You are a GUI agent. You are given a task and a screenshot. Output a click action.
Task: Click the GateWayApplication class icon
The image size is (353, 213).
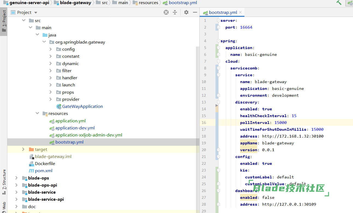pos(59,107)
